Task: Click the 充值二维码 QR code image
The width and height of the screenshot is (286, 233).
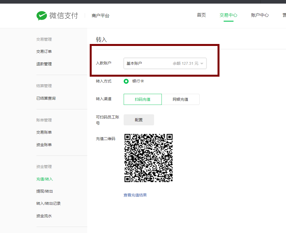Action: coord(149,158)
